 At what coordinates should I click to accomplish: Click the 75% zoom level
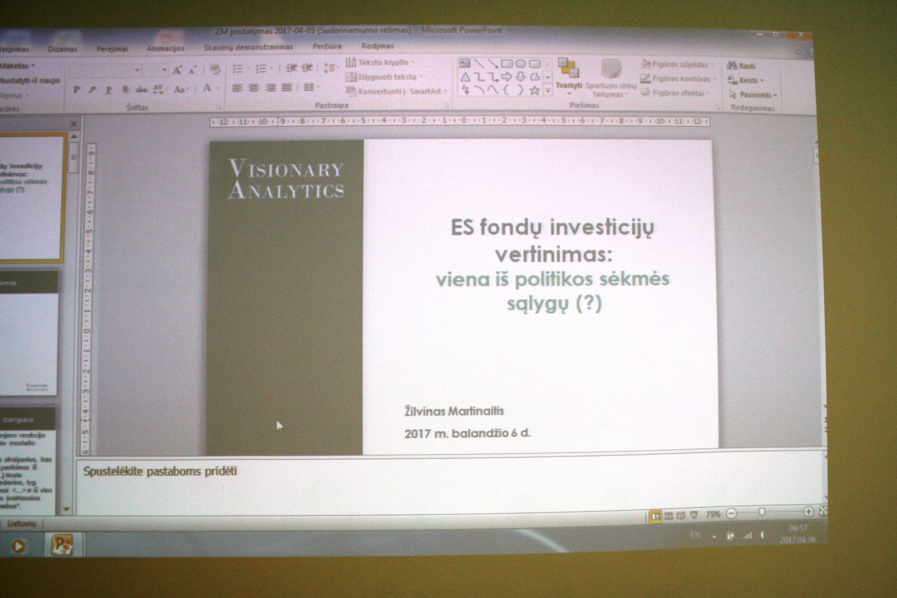pos(713,514)
